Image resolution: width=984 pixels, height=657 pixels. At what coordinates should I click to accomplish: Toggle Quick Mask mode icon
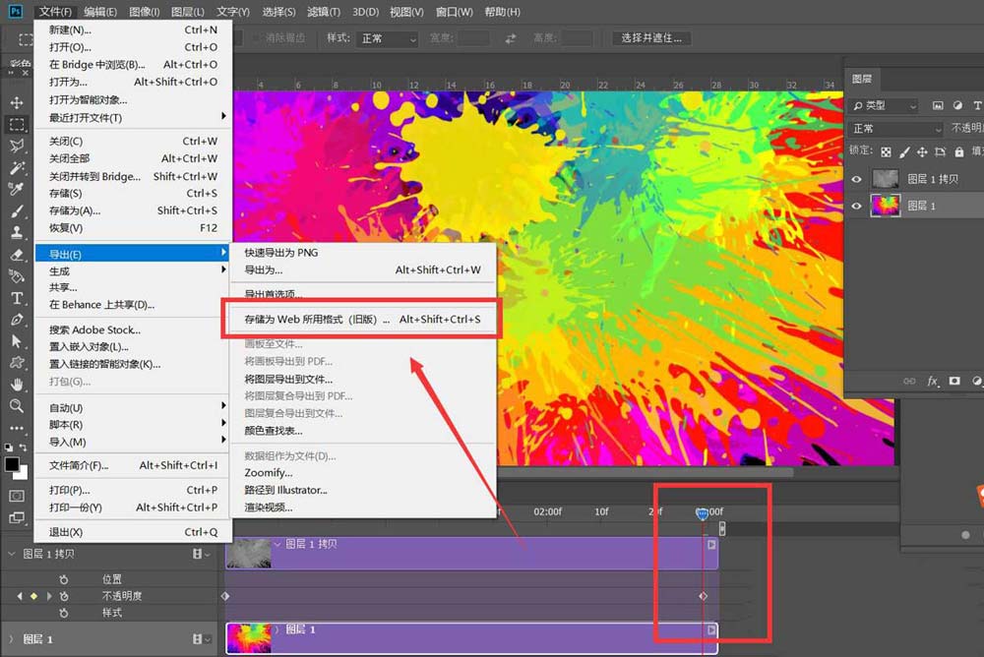coord(17,496)
